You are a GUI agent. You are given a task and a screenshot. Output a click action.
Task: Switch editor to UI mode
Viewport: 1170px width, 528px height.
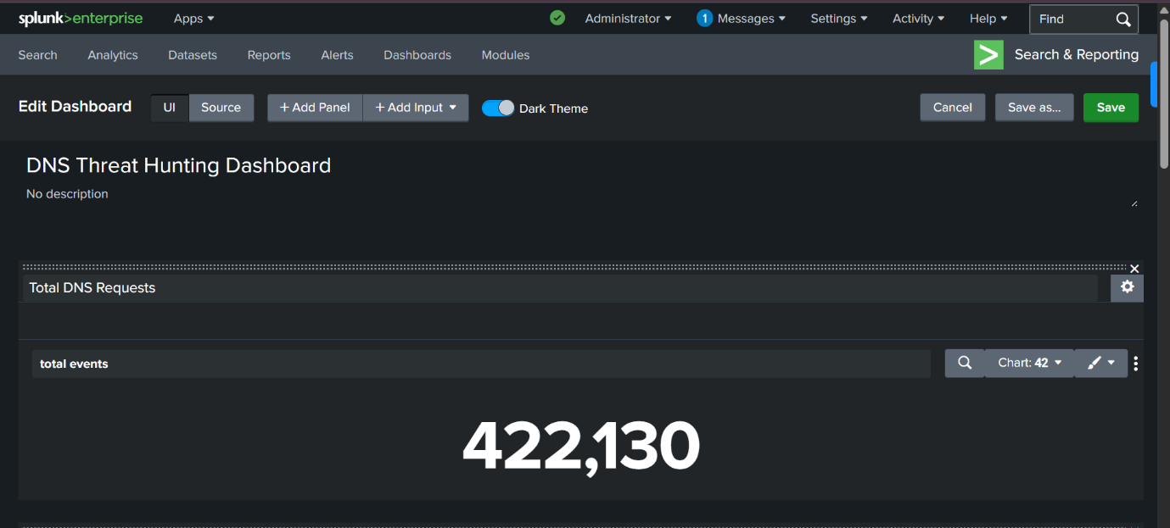[x=170, y=108]
